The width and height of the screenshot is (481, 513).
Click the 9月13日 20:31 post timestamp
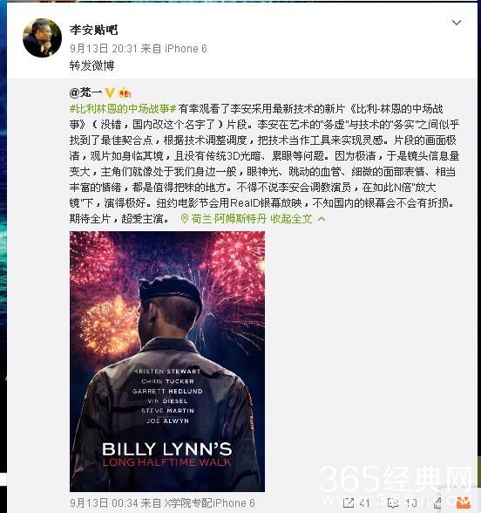click(x=103, y=49)
